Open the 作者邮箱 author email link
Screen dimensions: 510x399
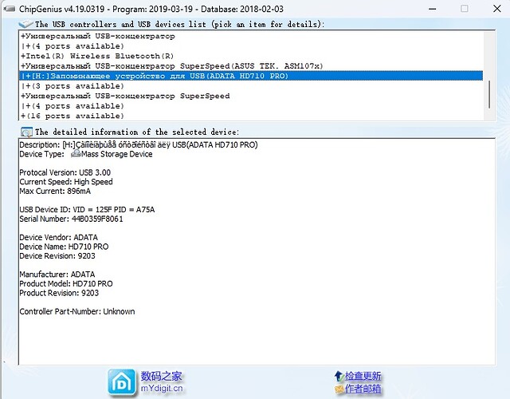tap(363, 389)
